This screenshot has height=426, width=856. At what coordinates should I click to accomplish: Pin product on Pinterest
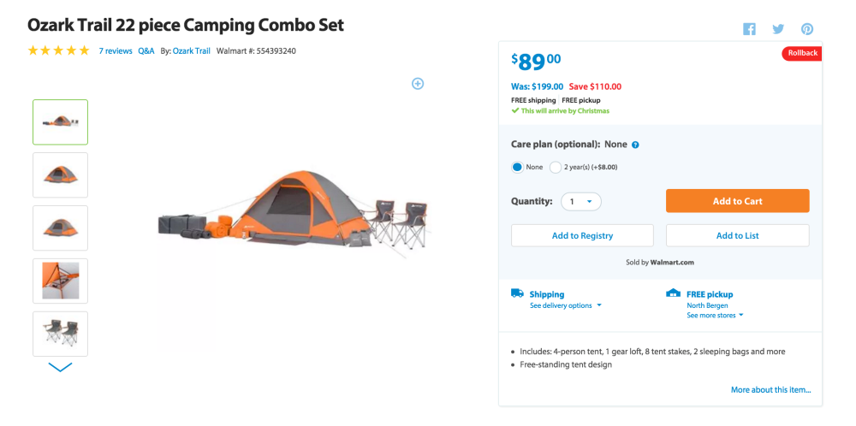pos(807,29)
